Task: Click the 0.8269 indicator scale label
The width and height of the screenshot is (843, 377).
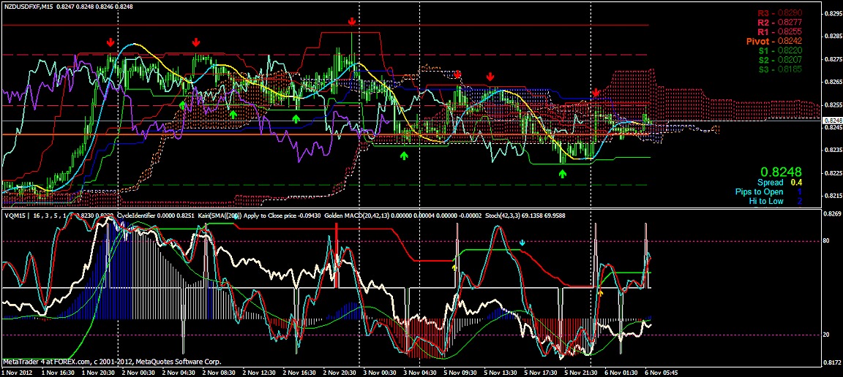Action: coord(831,214)
